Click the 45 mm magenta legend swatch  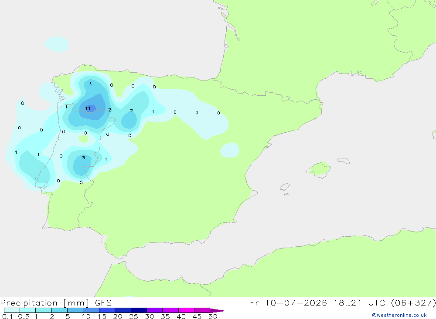point(202,310)
